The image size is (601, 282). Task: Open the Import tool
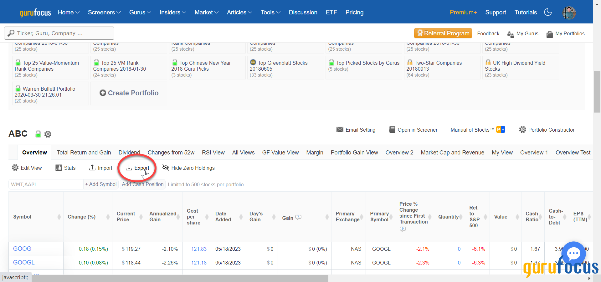[100, 168]
